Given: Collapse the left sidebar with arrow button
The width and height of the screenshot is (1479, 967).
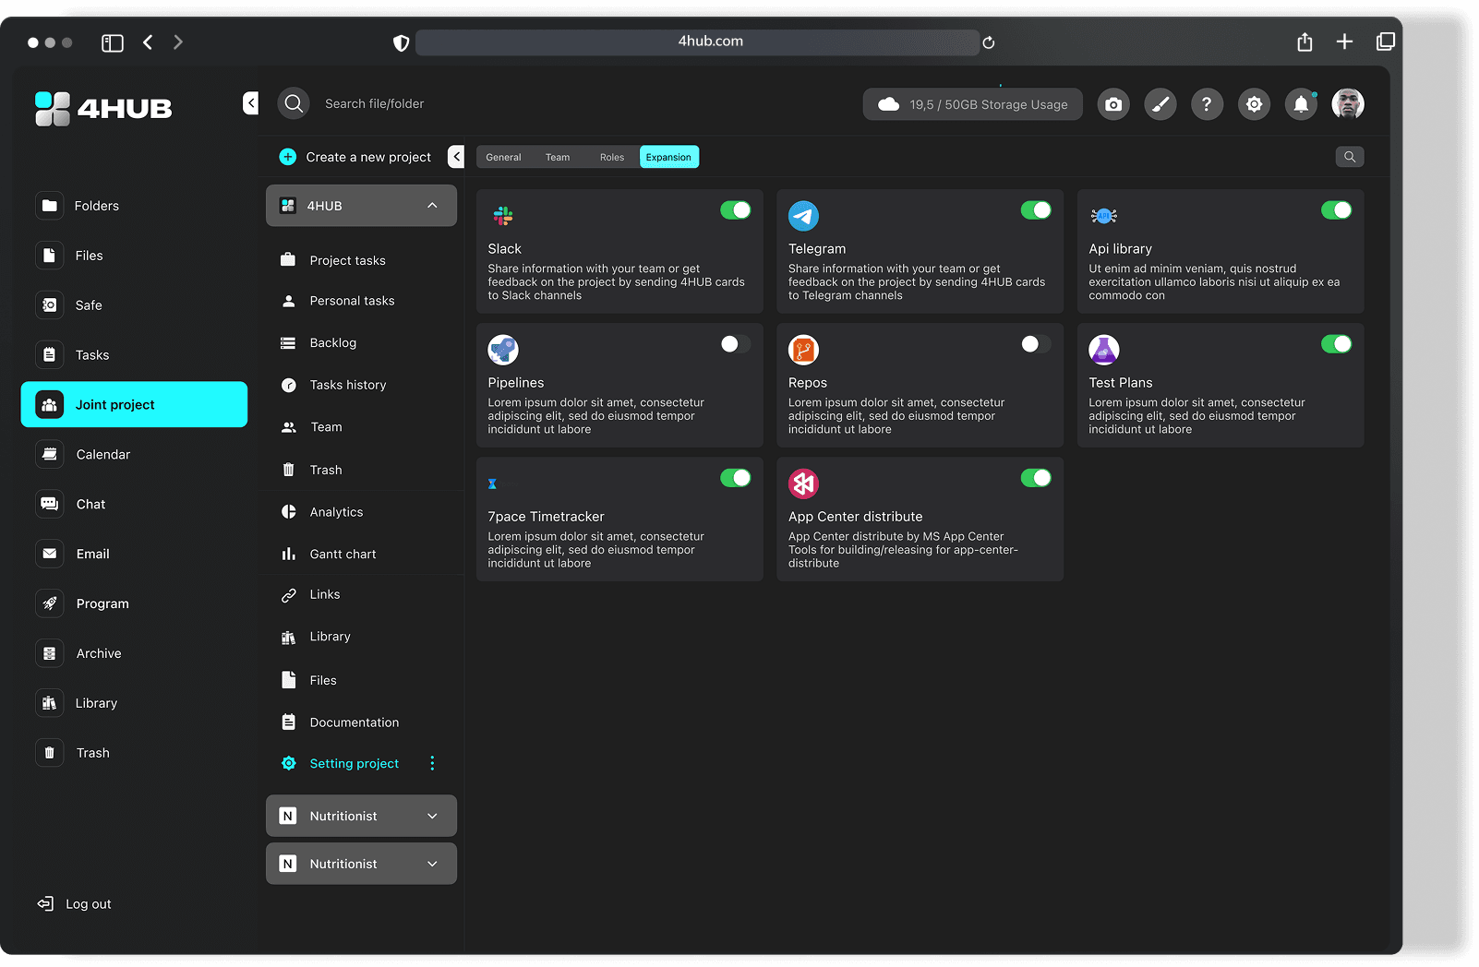Looking at the screenshot, I should (x=250, y=103).
